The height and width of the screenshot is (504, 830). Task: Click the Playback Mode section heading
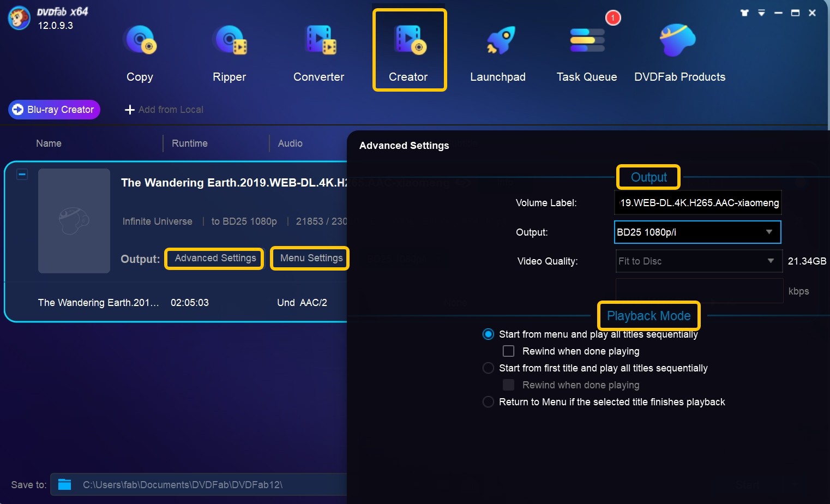pyautogui.click(x=648, y=316)
